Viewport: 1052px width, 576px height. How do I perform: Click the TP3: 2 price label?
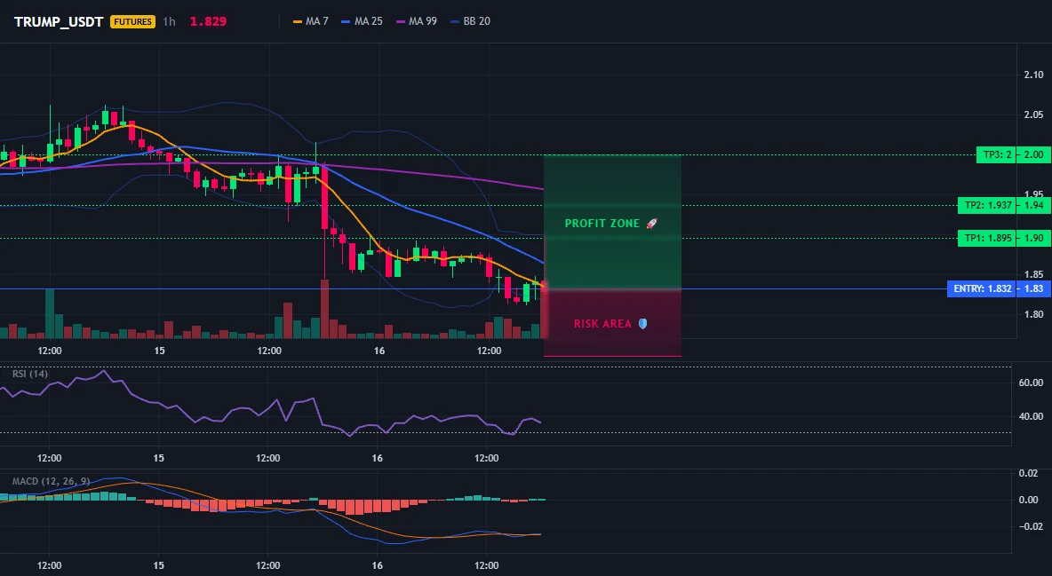(x=996, y=155)
